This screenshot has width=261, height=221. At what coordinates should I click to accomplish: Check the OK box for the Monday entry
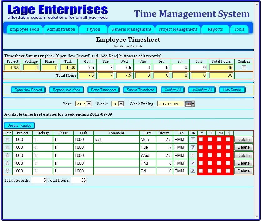(x=193, y=139)
